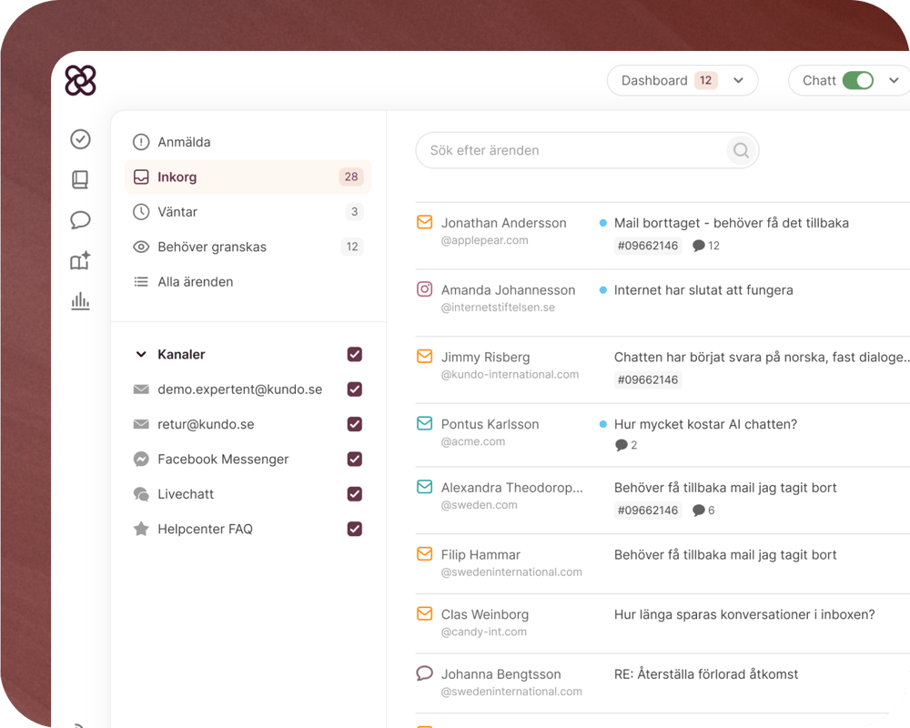Click the Instagram icon for Amanda Johannesson

425,289
